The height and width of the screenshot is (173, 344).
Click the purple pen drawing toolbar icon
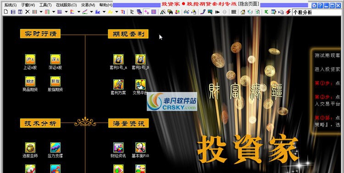203,12
